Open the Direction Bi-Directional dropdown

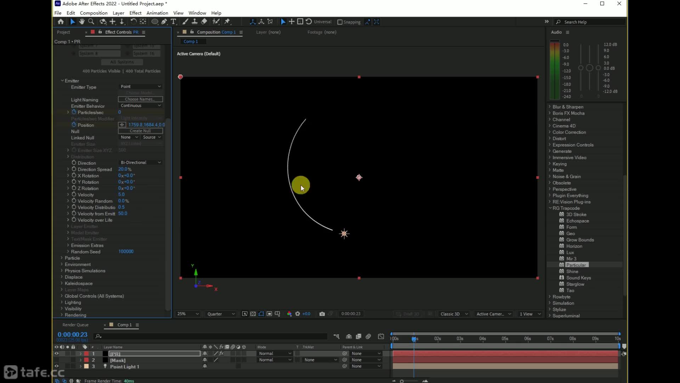click(140, 162)
